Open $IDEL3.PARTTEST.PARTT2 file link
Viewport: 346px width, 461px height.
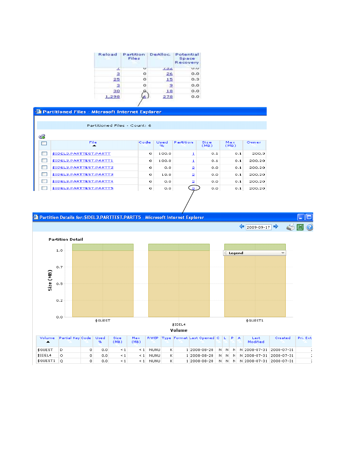click(83, 167)
